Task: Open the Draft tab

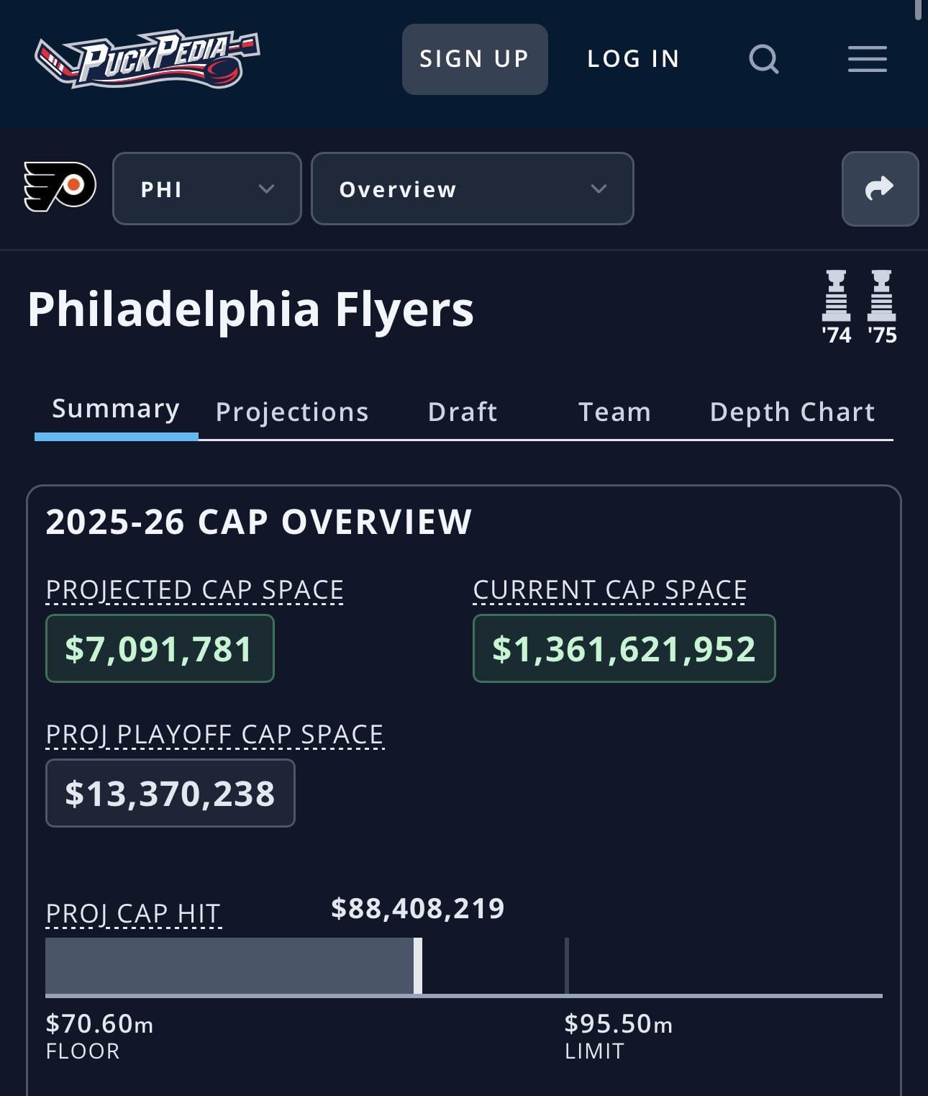Action: point(462,412)
